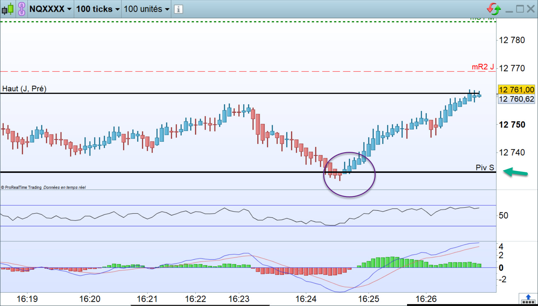Click the 12 780 price axis value
This screenshot has height=306, width=538.
pos(512,40)
